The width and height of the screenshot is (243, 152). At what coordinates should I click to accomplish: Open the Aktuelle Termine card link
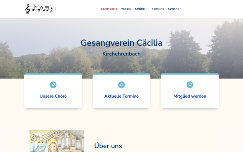(122, 96)
